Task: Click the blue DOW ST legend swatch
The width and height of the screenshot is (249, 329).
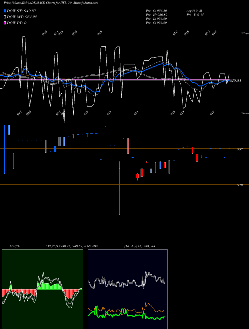Action: coord(5,11)
